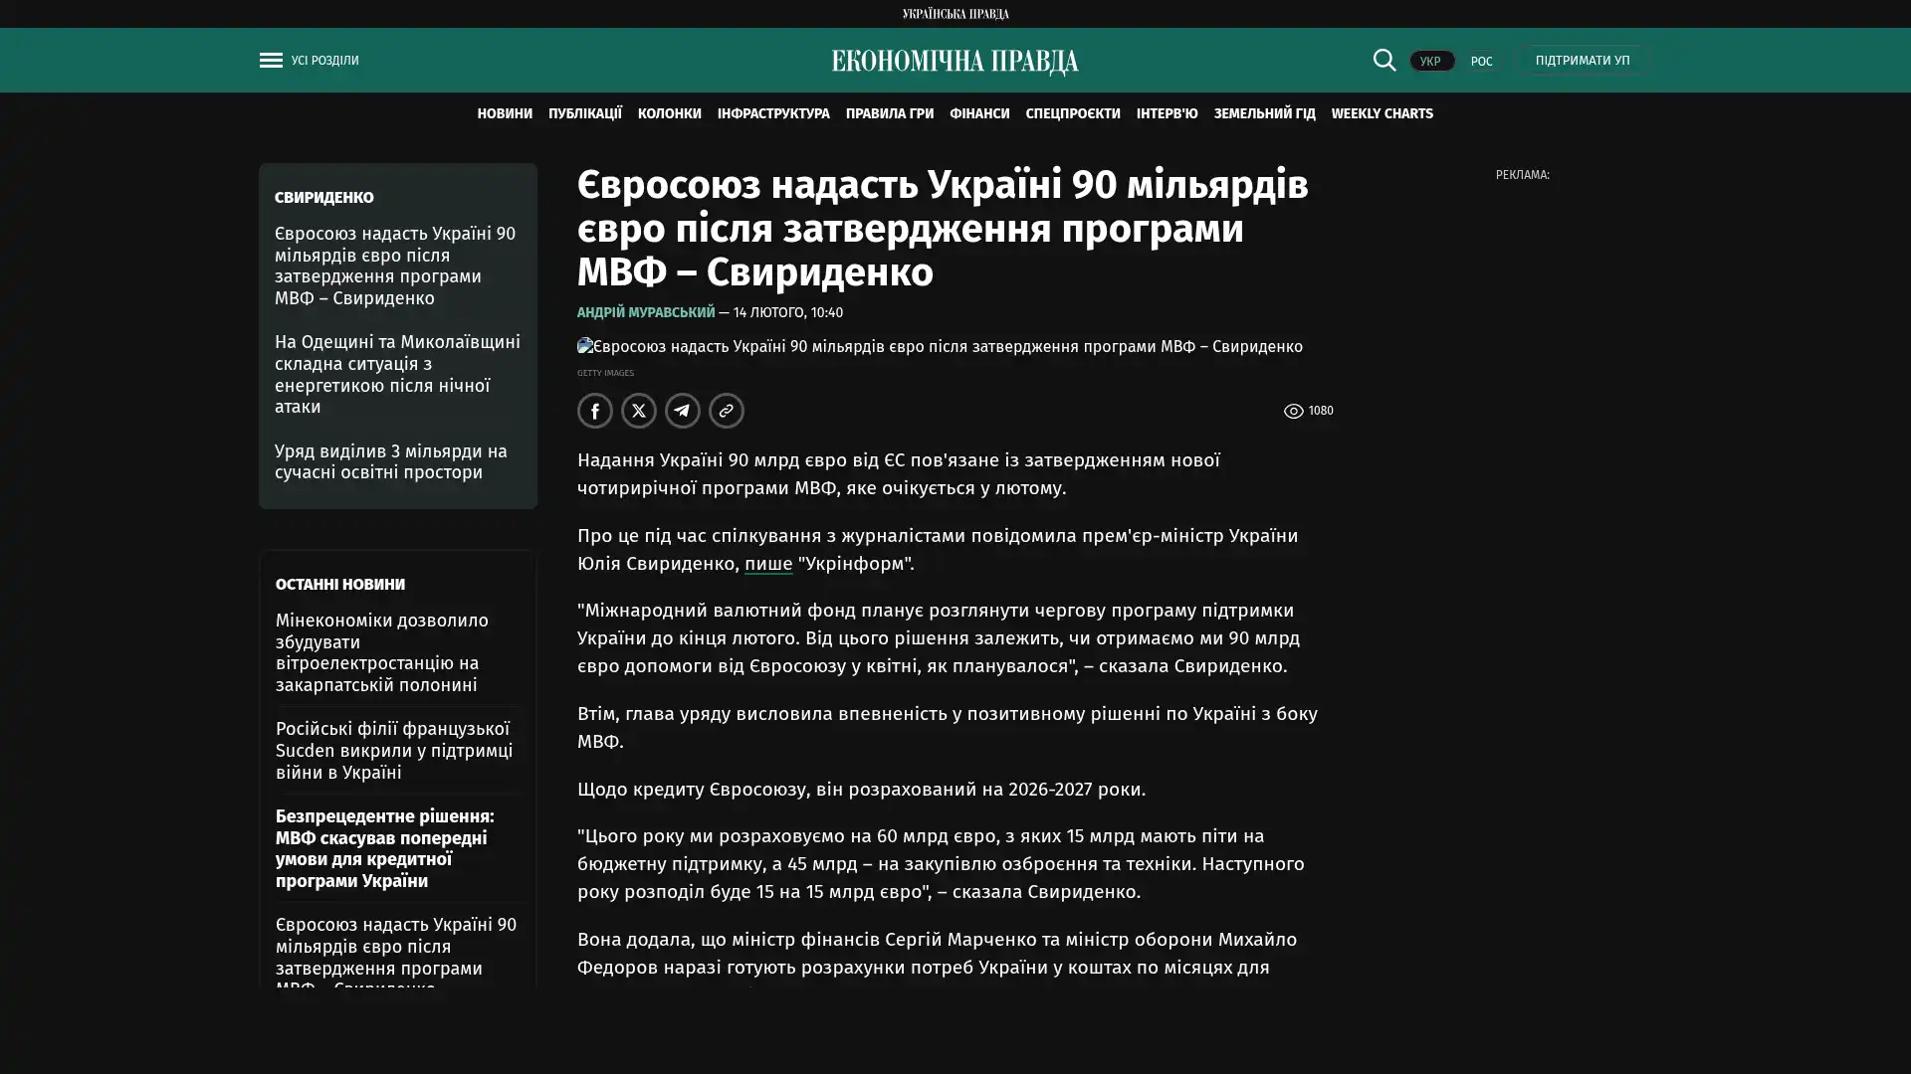Screen dimensions: 1911x1074
Task: Click the Економічна правда logo
Action: 955,62
